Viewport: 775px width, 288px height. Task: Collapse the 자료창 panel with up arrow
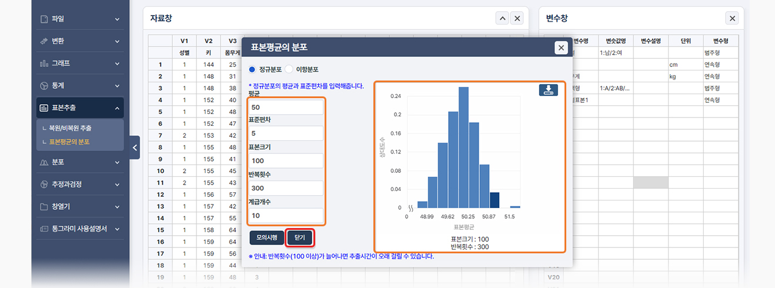point(502,19)
